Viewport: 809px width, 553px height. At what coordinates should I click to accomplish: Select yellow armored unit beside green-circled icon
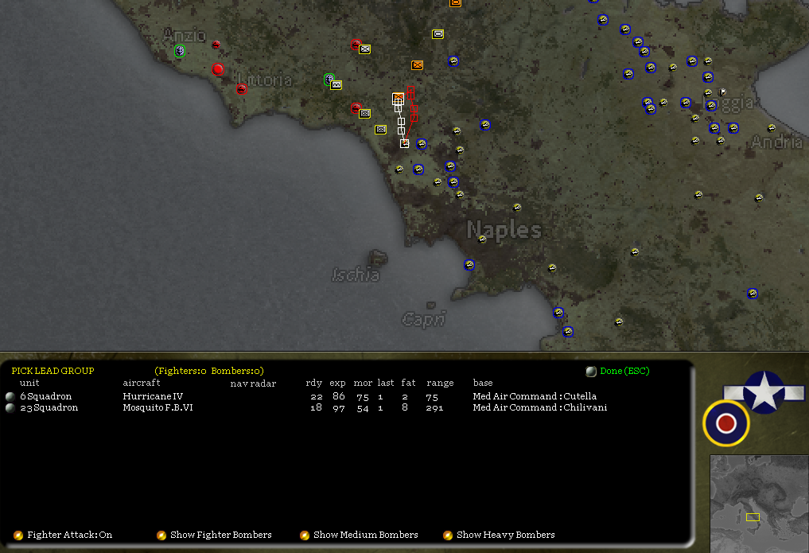pos(336,84)
